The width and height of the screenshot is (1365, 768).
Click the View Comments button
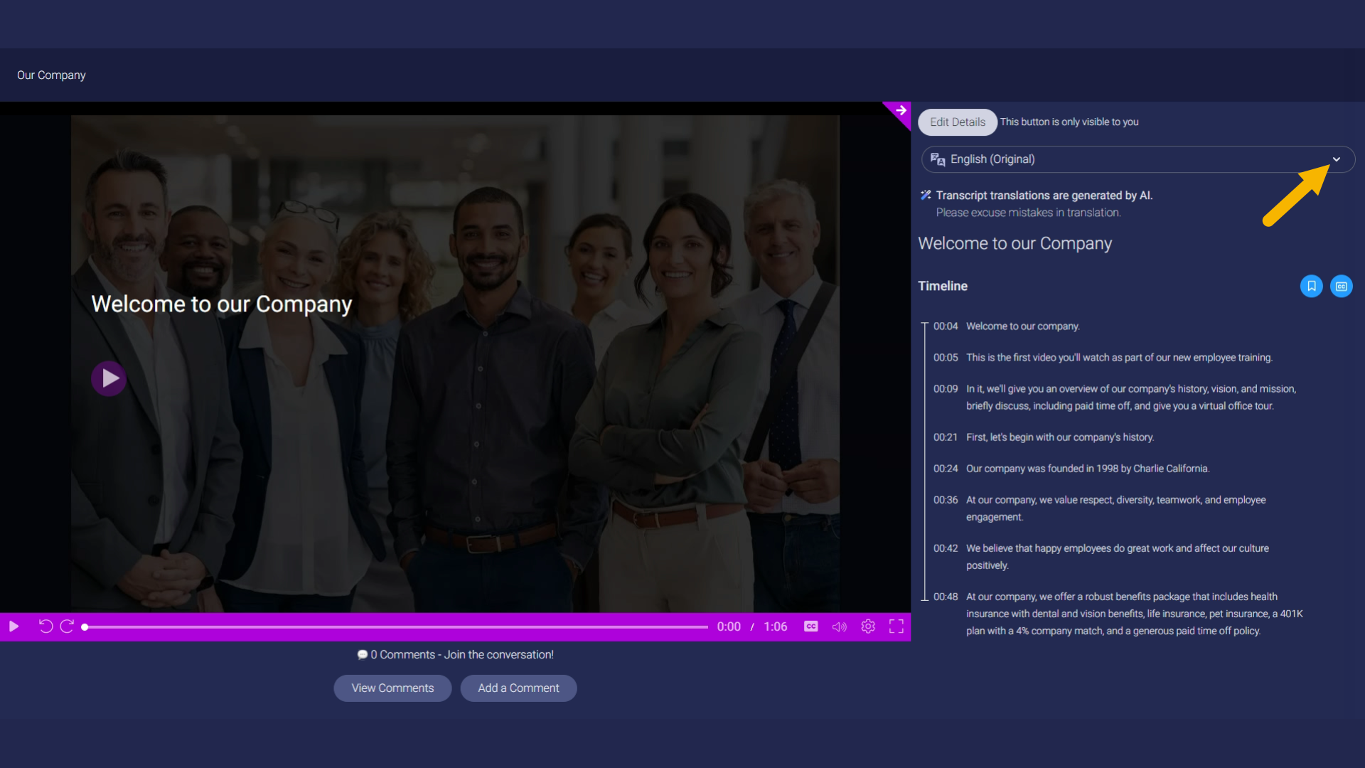pos(392,688)
